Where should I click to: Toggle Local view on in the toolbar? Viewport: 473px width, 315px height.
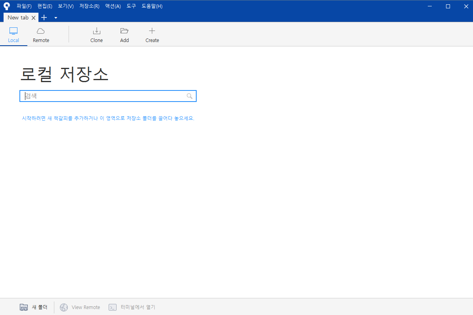(13, 34)
